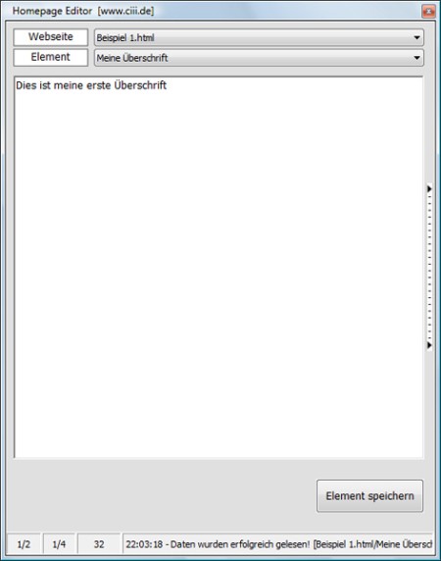Click the Webseite label button
This screenshot has width=441, height=561.
click(51, 37)
